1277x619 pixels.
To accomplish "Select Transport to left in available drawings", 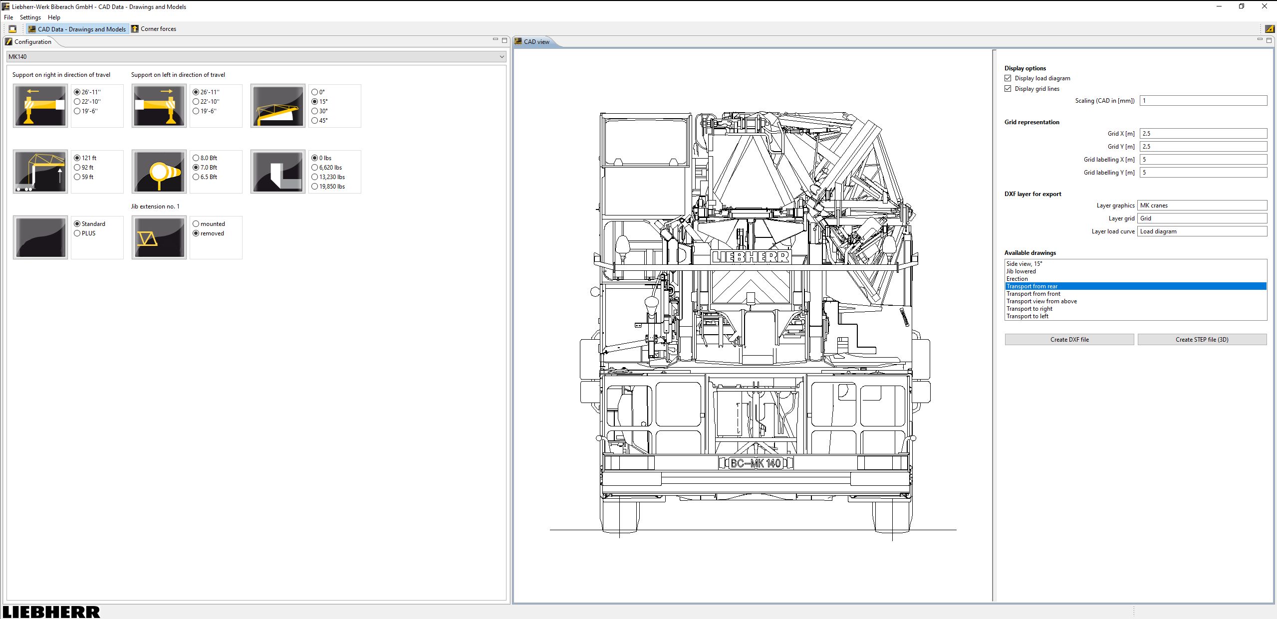I will tap(1027, 316).
